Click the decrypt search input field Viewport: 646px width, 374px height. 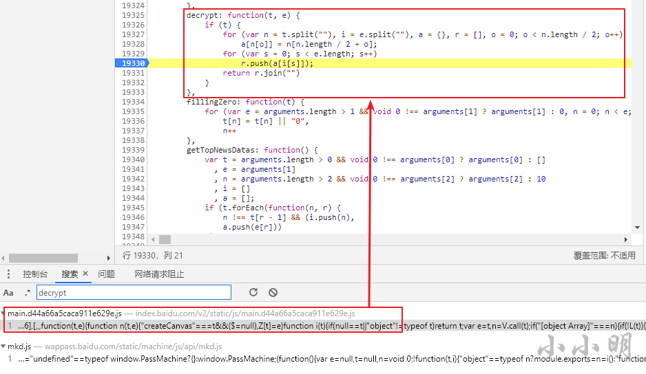tap(134, 293)
